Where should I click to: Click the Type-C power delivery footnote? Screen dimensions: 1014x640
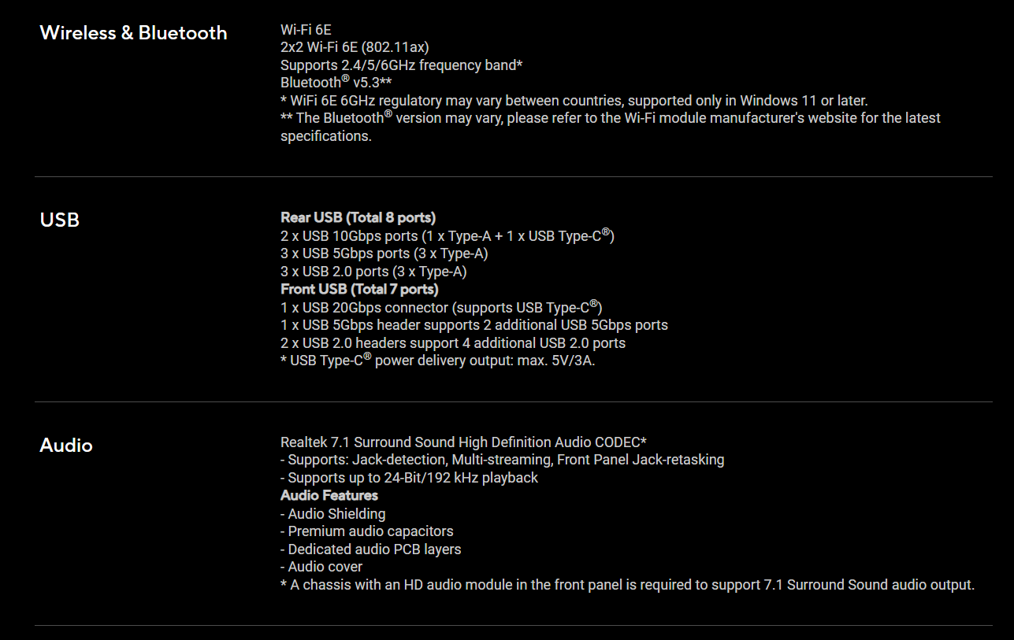click(437, 361)
